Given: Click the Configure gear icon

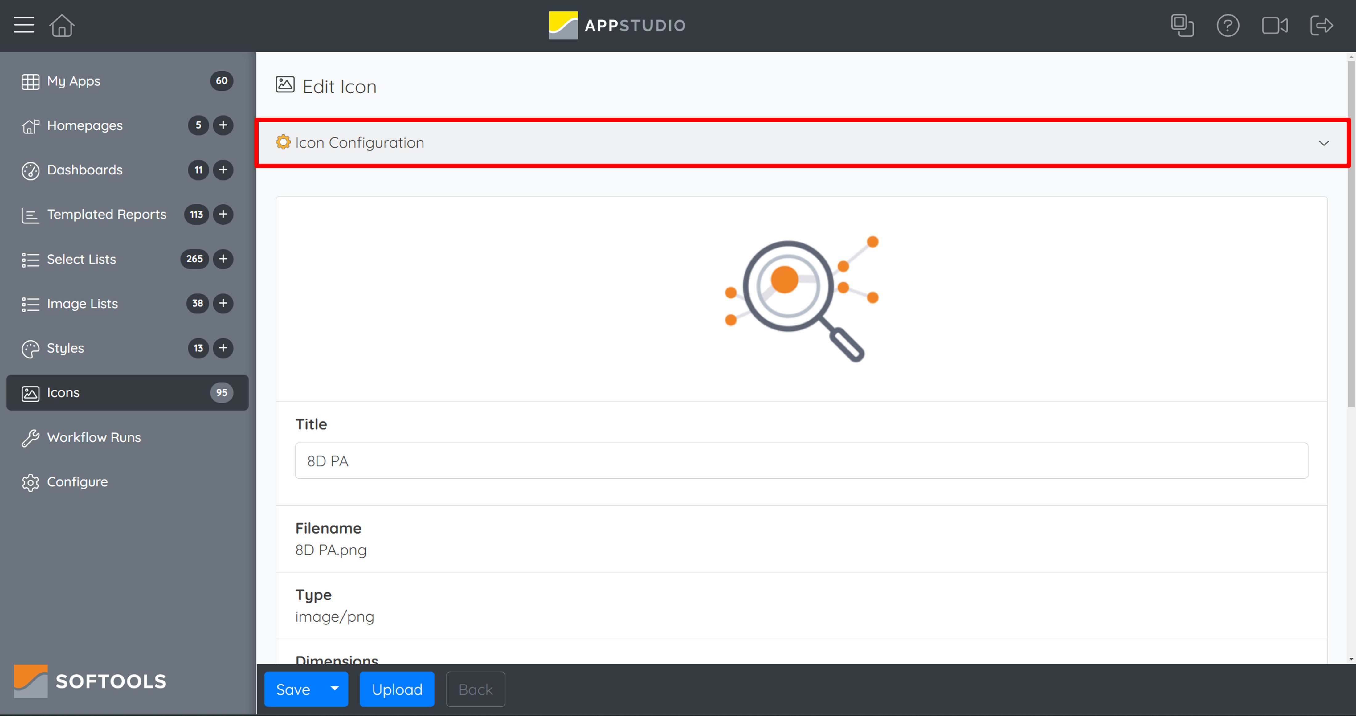Looking at the screenshot, I should pos(31,483).
